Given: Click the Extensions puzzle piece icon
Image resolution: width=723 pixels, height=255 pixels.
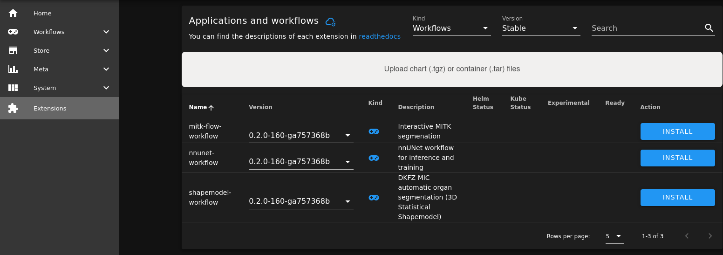Looking at the screenshot, I should 13,108.
